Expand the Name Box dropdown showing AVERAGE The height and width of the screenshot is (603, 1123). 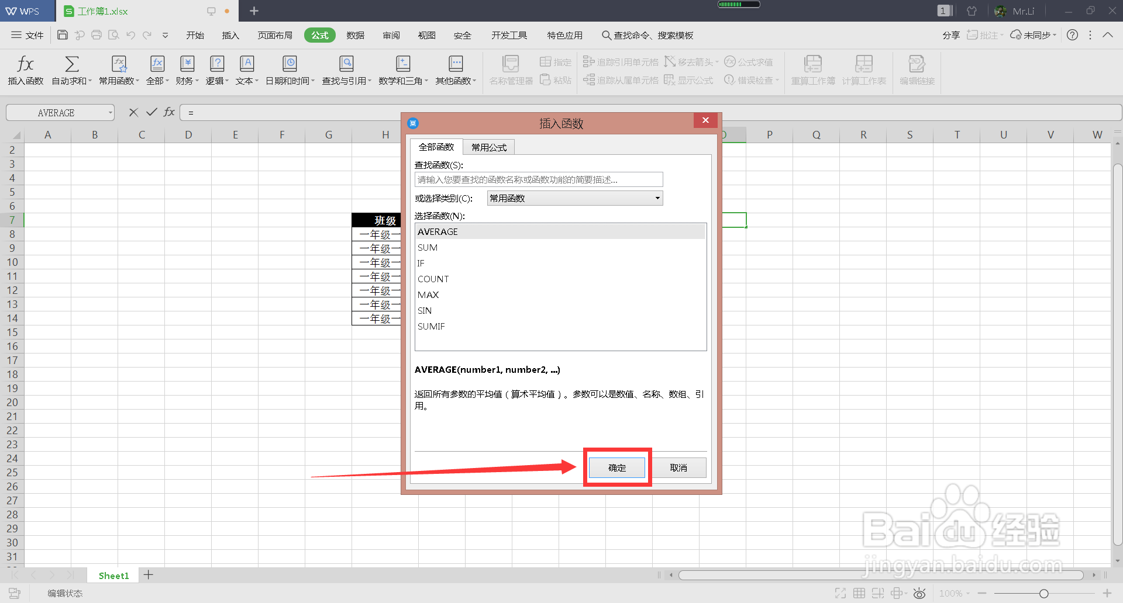110,113
